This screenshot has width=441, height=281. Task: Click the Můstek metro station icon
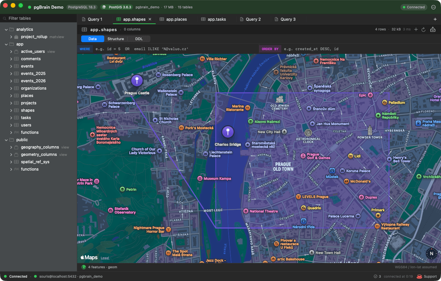[332, 171]
